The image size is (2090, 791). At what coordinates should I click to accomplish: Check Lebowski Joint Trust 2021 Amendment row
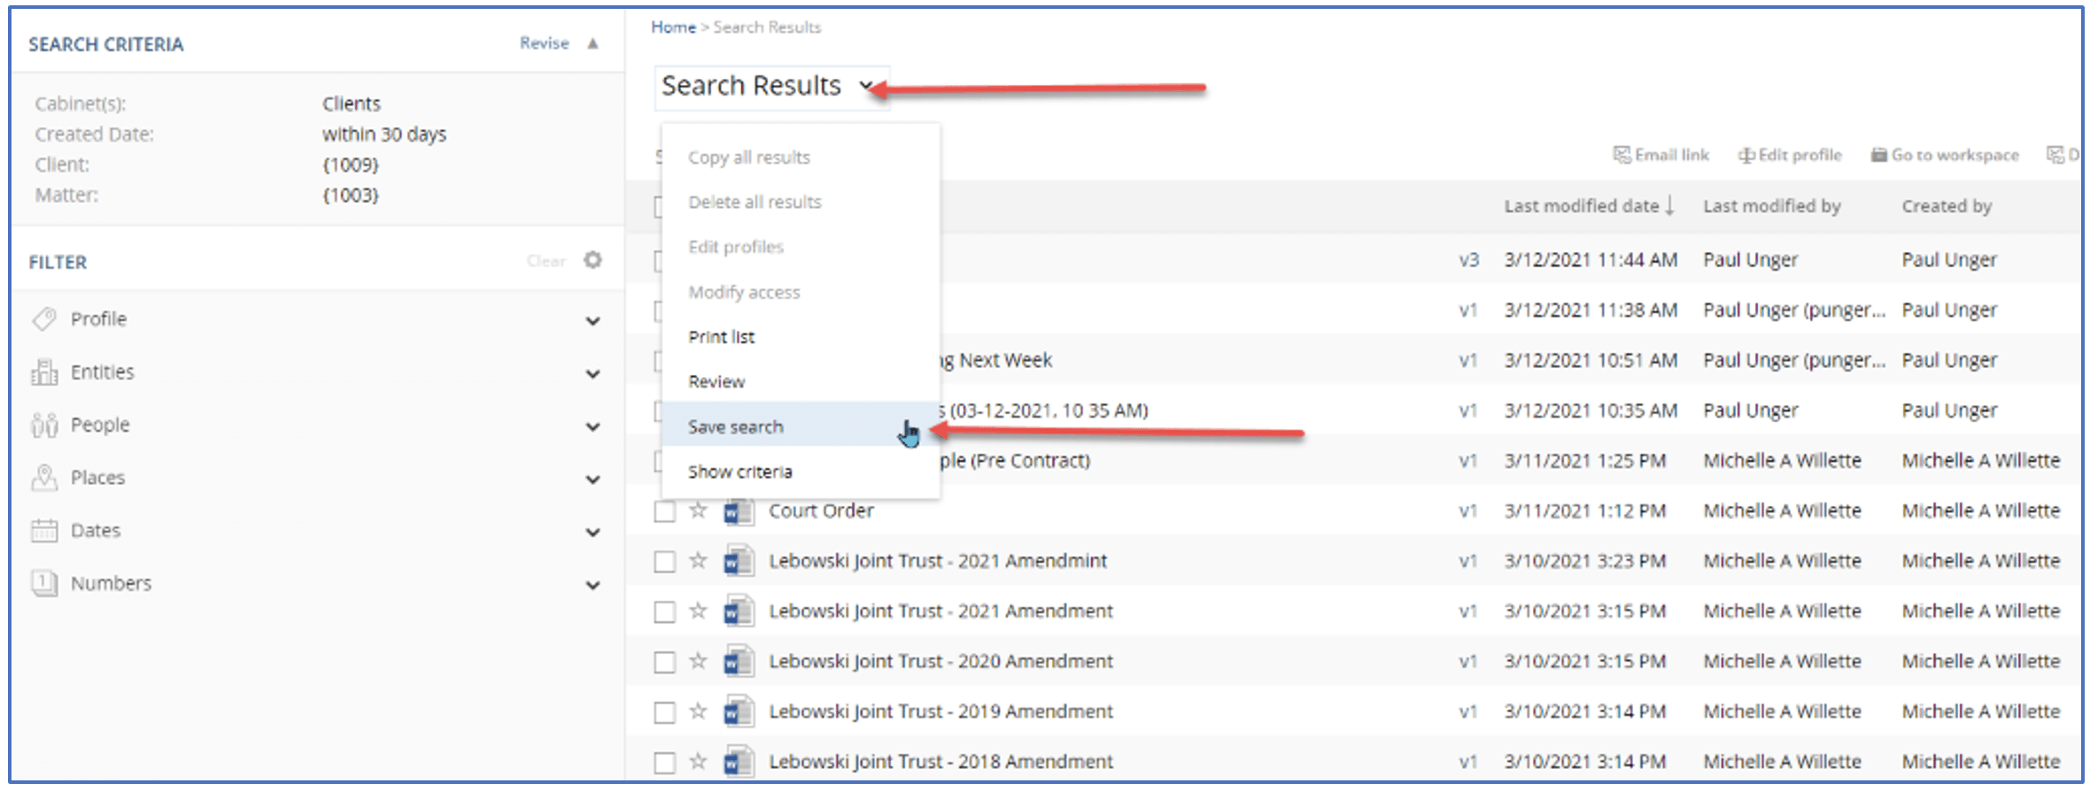(x=664, y=613)
